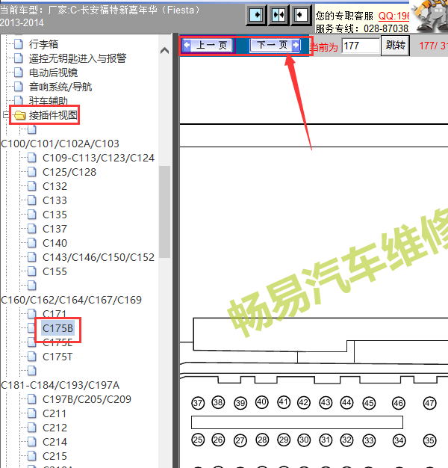Select the highlighted C175B connector page
This screenshot has width=448, height=468.
[57, 328]
